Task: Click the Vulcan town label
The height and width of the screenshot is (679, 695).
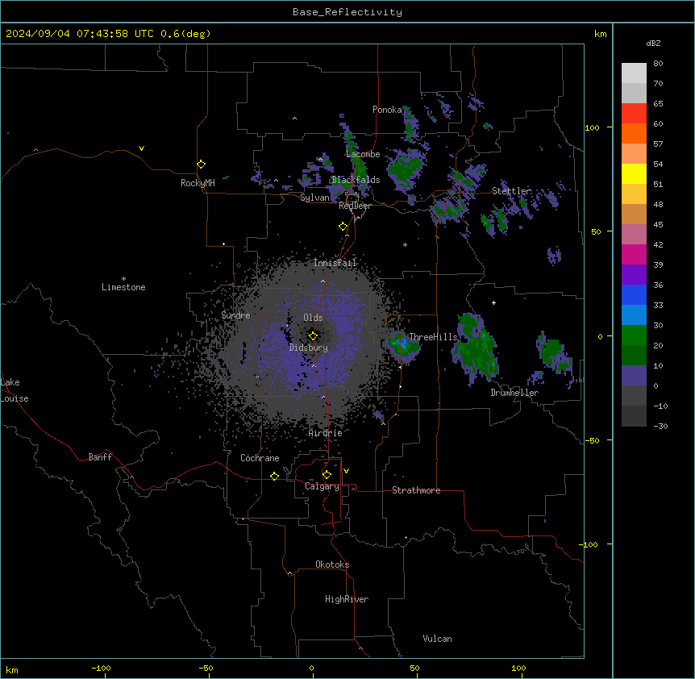Action: click(x=437, y=639)
